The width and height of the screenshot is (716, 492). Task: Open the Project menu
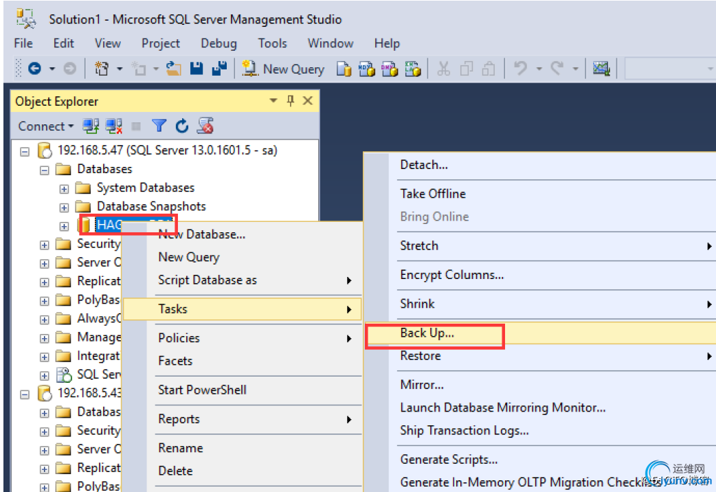click(161, 43)
